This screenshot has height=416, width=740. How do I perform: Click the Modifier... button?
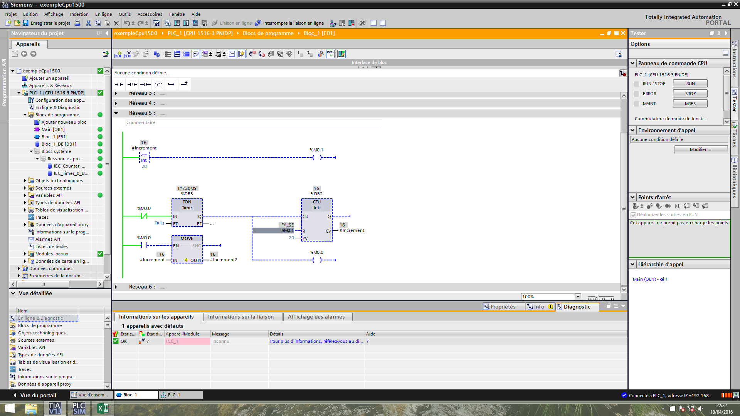click(700, 149)
